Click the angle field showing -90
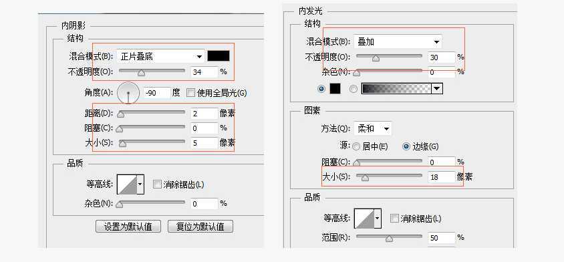The image size is (564, 262). click(157, 93)
